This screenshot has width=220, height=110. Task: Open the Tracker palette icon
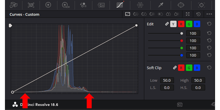click(202, 5)
